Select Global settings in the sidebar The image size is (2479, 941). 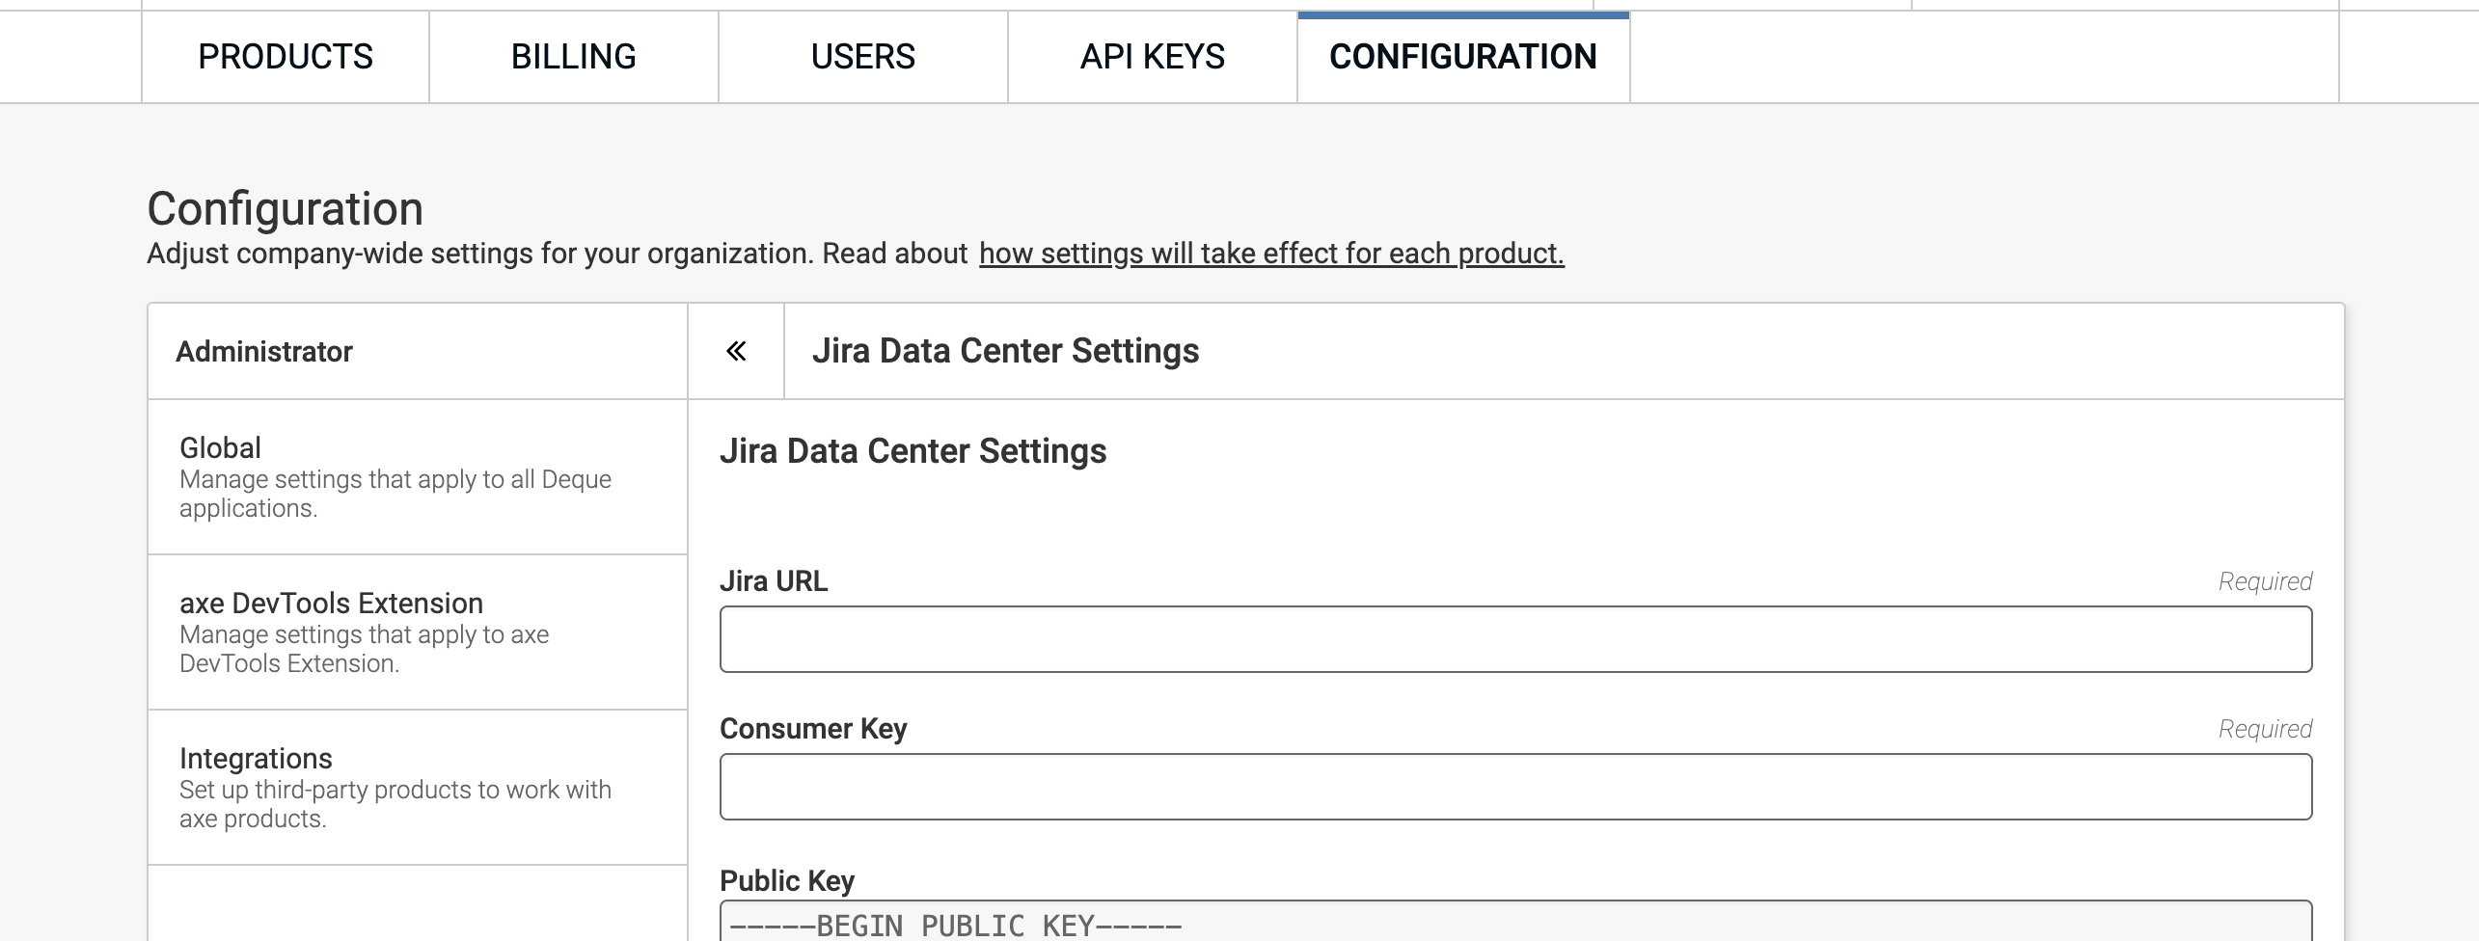[x=417, y=477]
